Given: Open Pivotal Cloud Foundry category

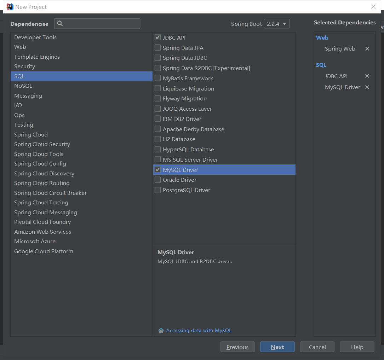Looking at the screenshot, I should tap(81, 222).
